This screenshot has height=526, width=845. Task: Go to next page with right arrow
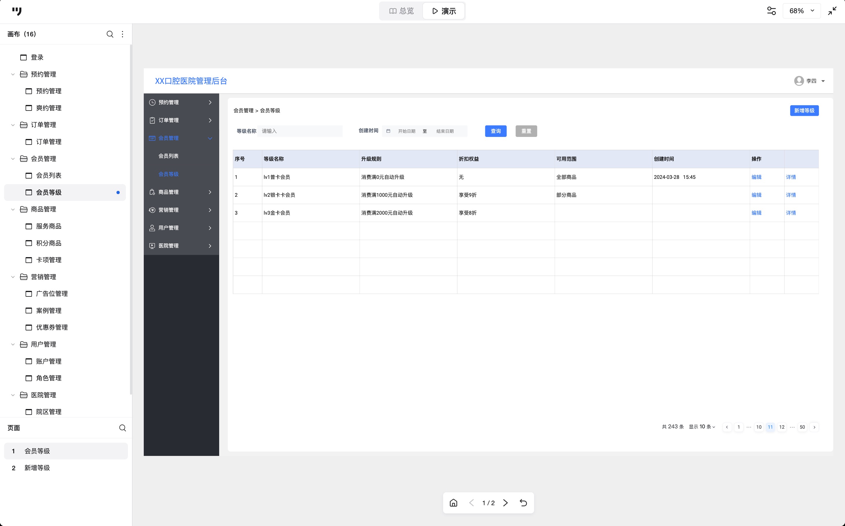(x=505, y=503)
